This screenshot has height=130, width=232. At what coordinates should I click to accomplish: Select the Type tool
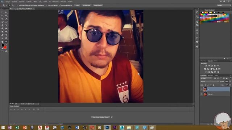6,35
